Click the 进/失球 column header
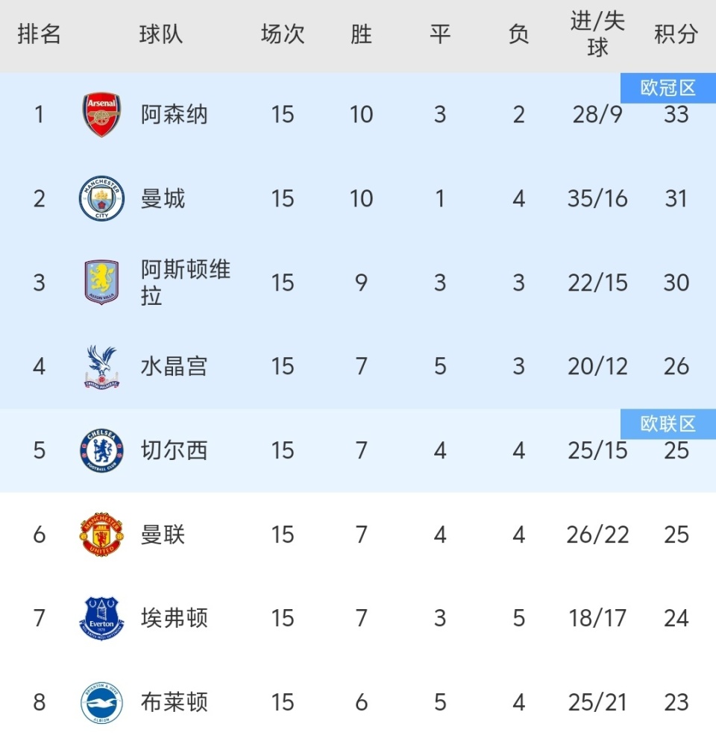716x747 pixels. 597,34
